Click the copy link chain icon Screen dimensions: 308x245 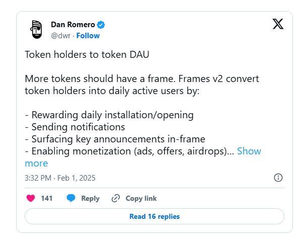pyautogui.click(x=116, y=198)
